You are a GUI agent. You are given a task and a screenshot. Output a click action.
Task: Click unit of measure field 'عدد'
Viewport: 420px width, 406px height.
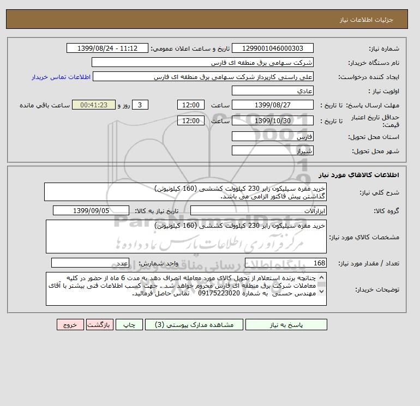click(x=90, y=263)
